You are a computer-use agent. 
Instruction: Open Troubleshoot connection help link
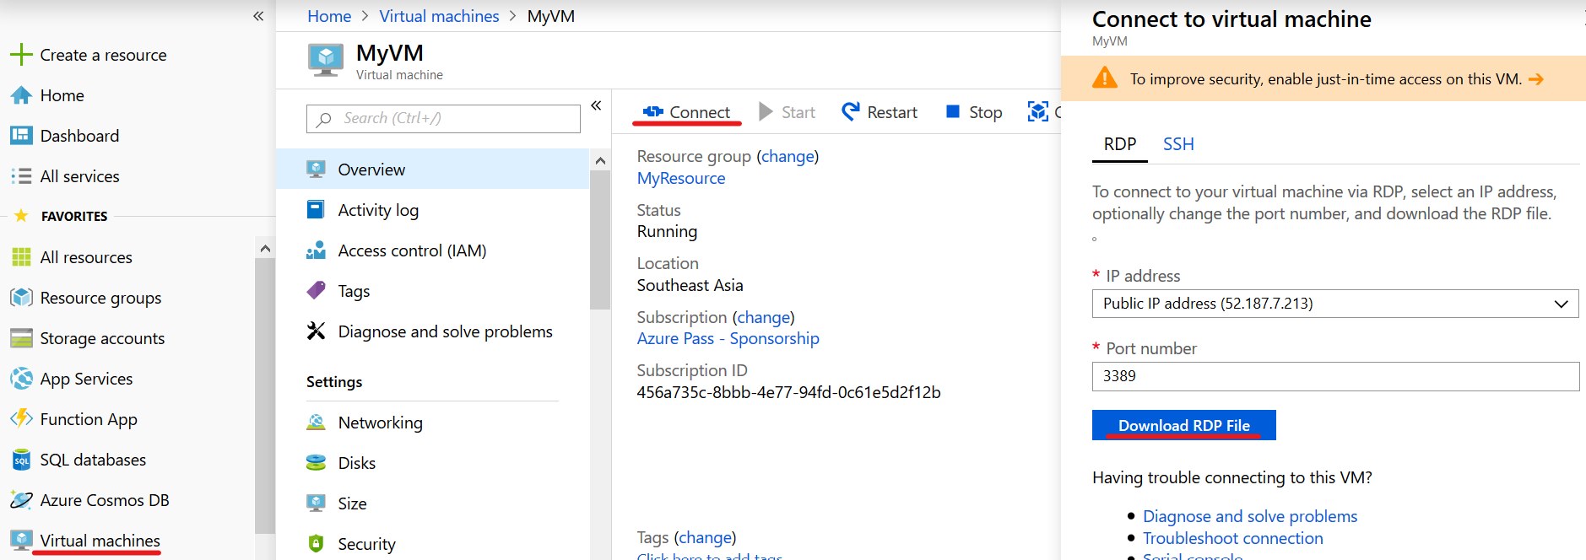[x=1233, y=538]
